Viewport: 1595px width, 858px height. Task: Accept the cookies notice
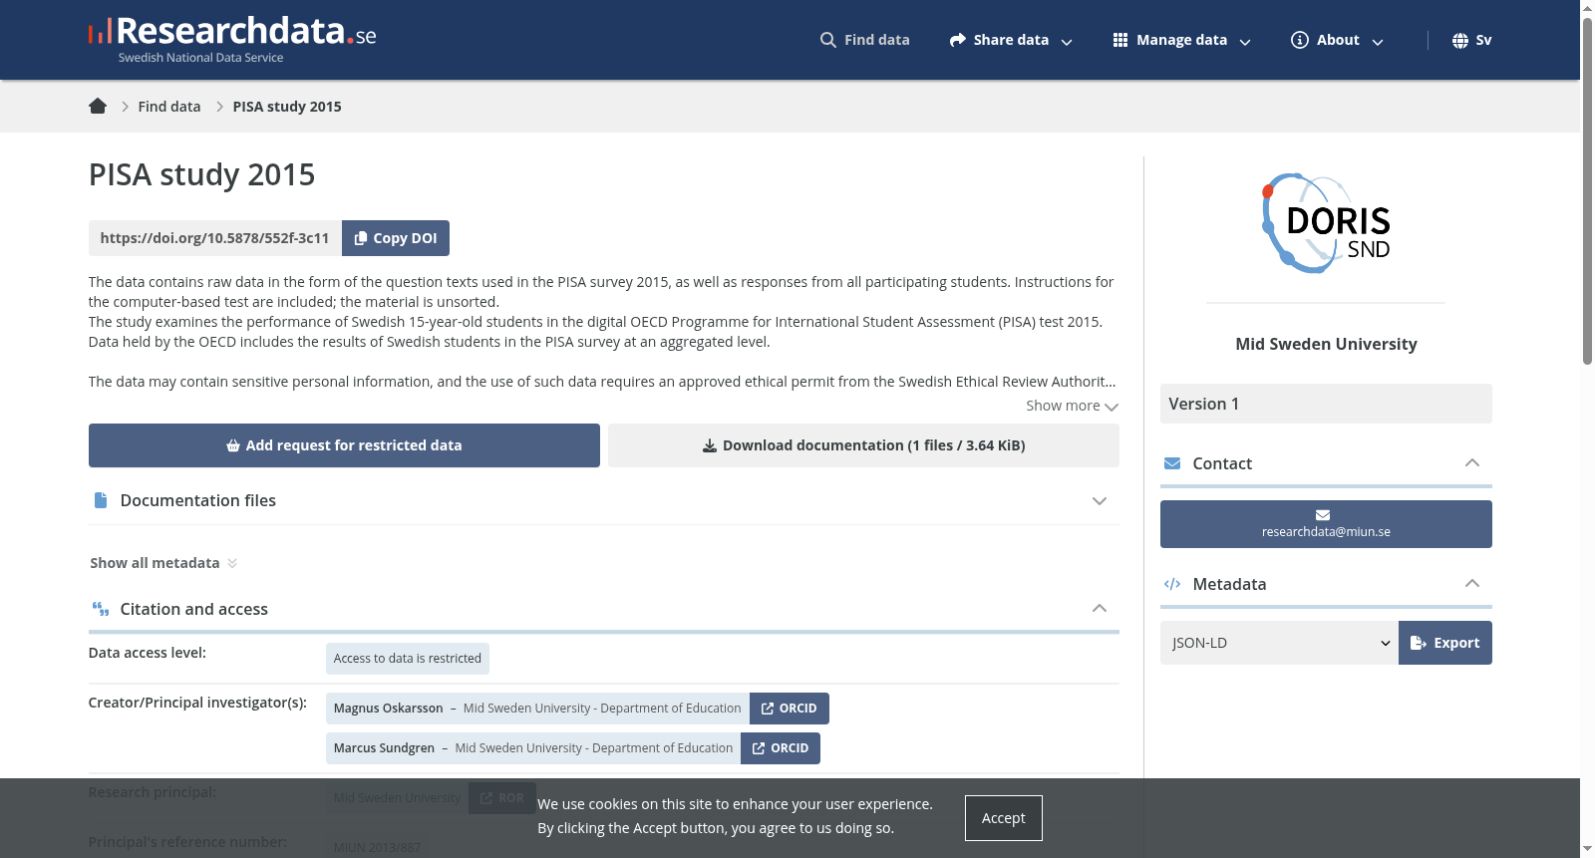1003,818
